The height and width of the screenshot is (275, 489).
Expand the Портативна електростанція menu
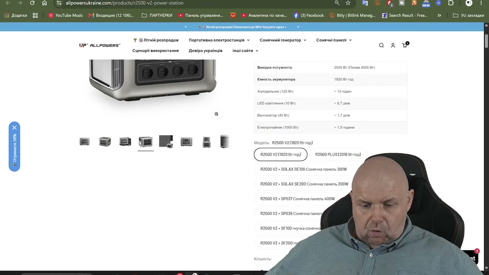click(x=219, y=40)
